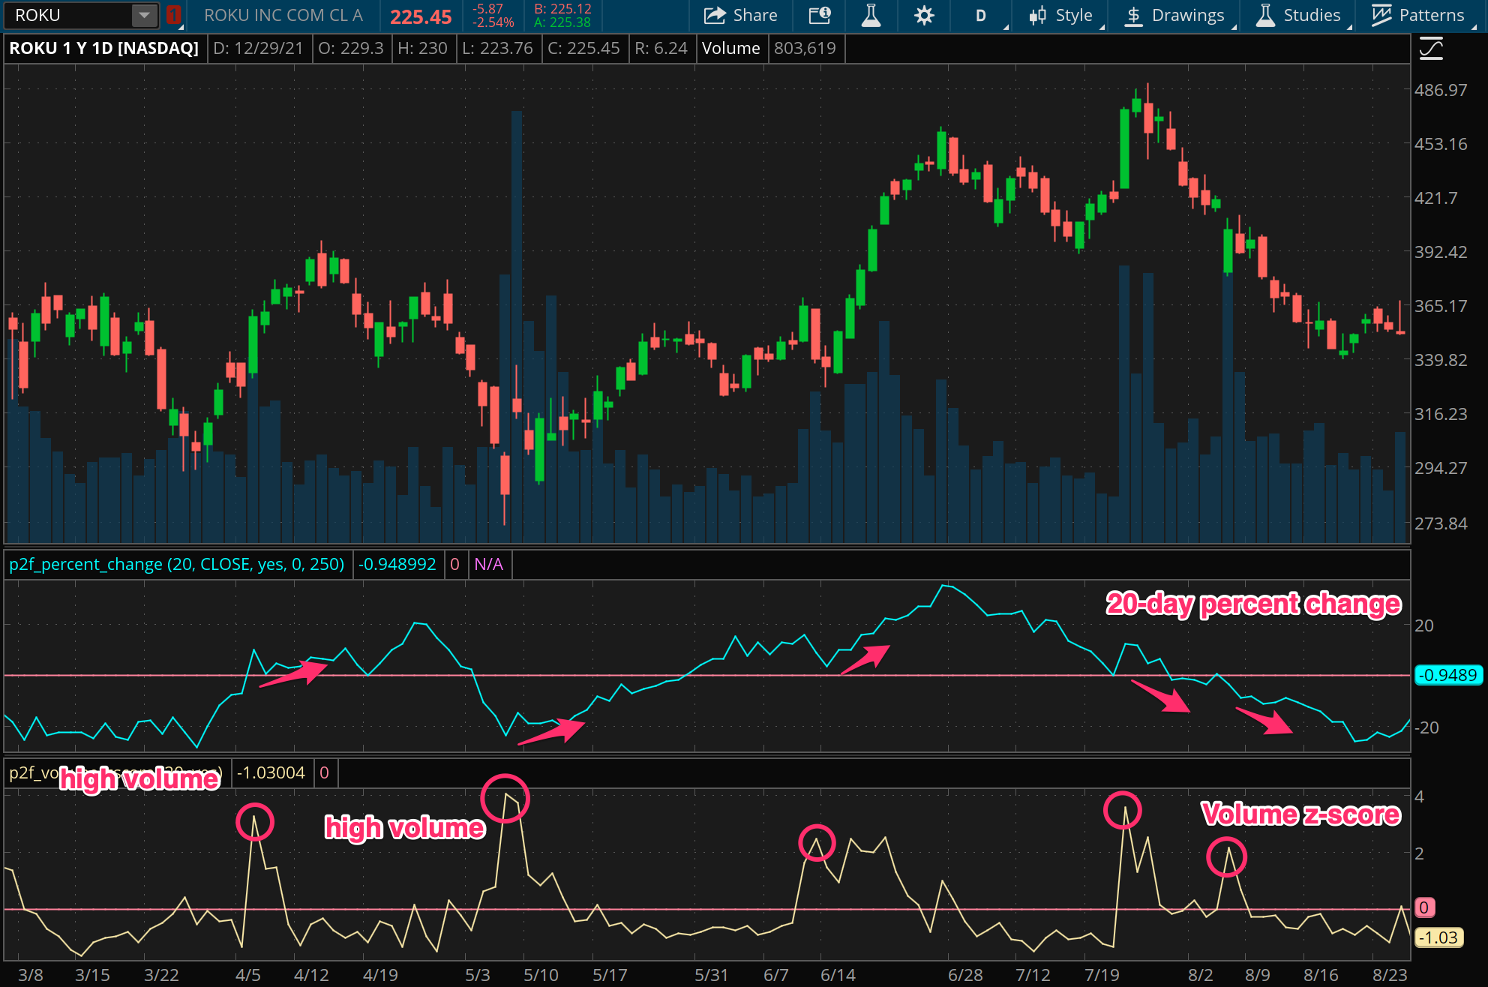1488x987 pixels.
Task: Click the R: 6.24 range value
Action: pyautogui.click(x=661, y=49)
